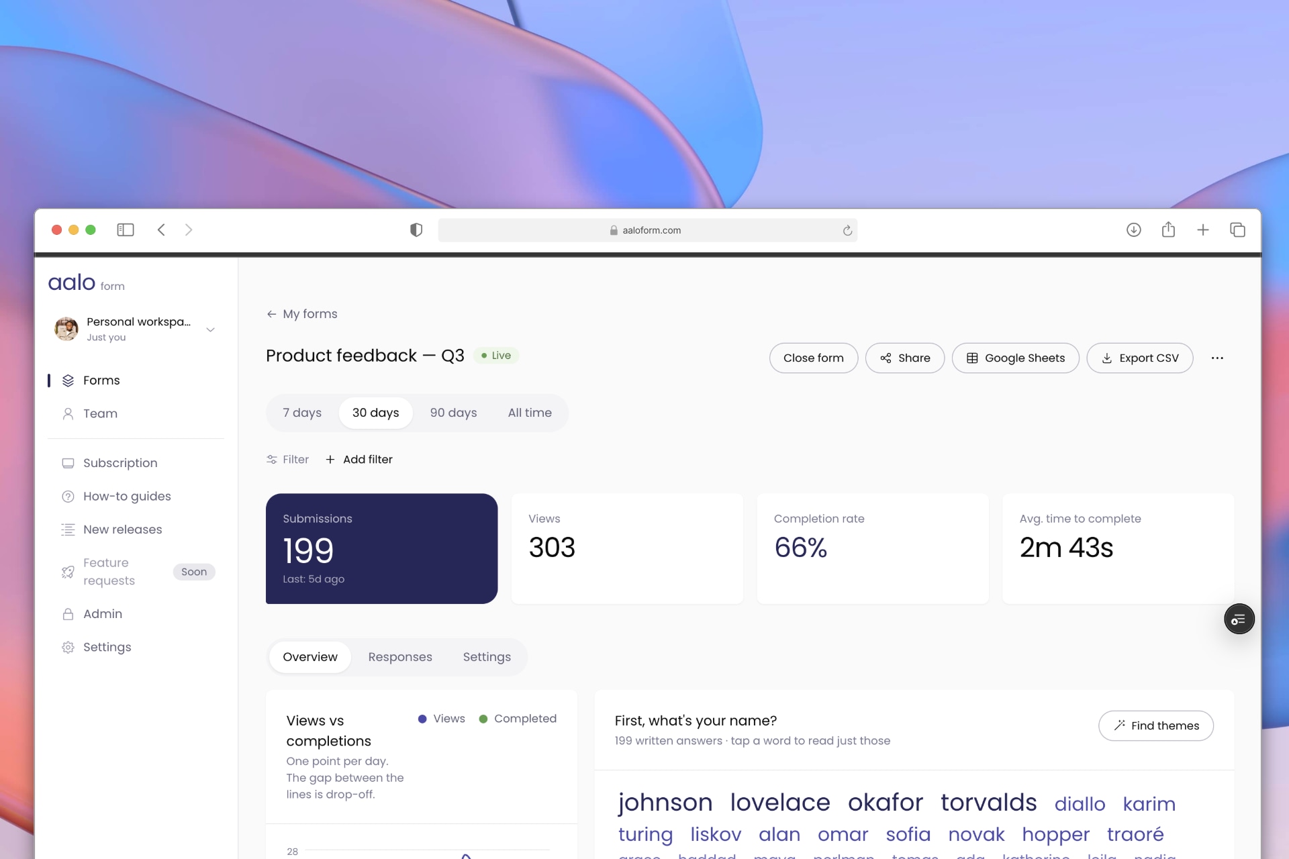The image size is (1289, 859).
Task: Connect Google Sheets
Action: [x=1015, y=358]
